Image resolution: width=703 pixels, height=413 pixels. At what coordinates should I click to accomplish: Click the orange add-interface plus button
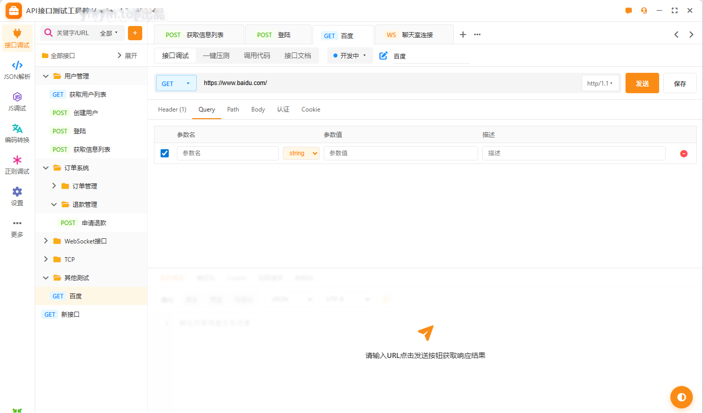(x=135, y=33)
